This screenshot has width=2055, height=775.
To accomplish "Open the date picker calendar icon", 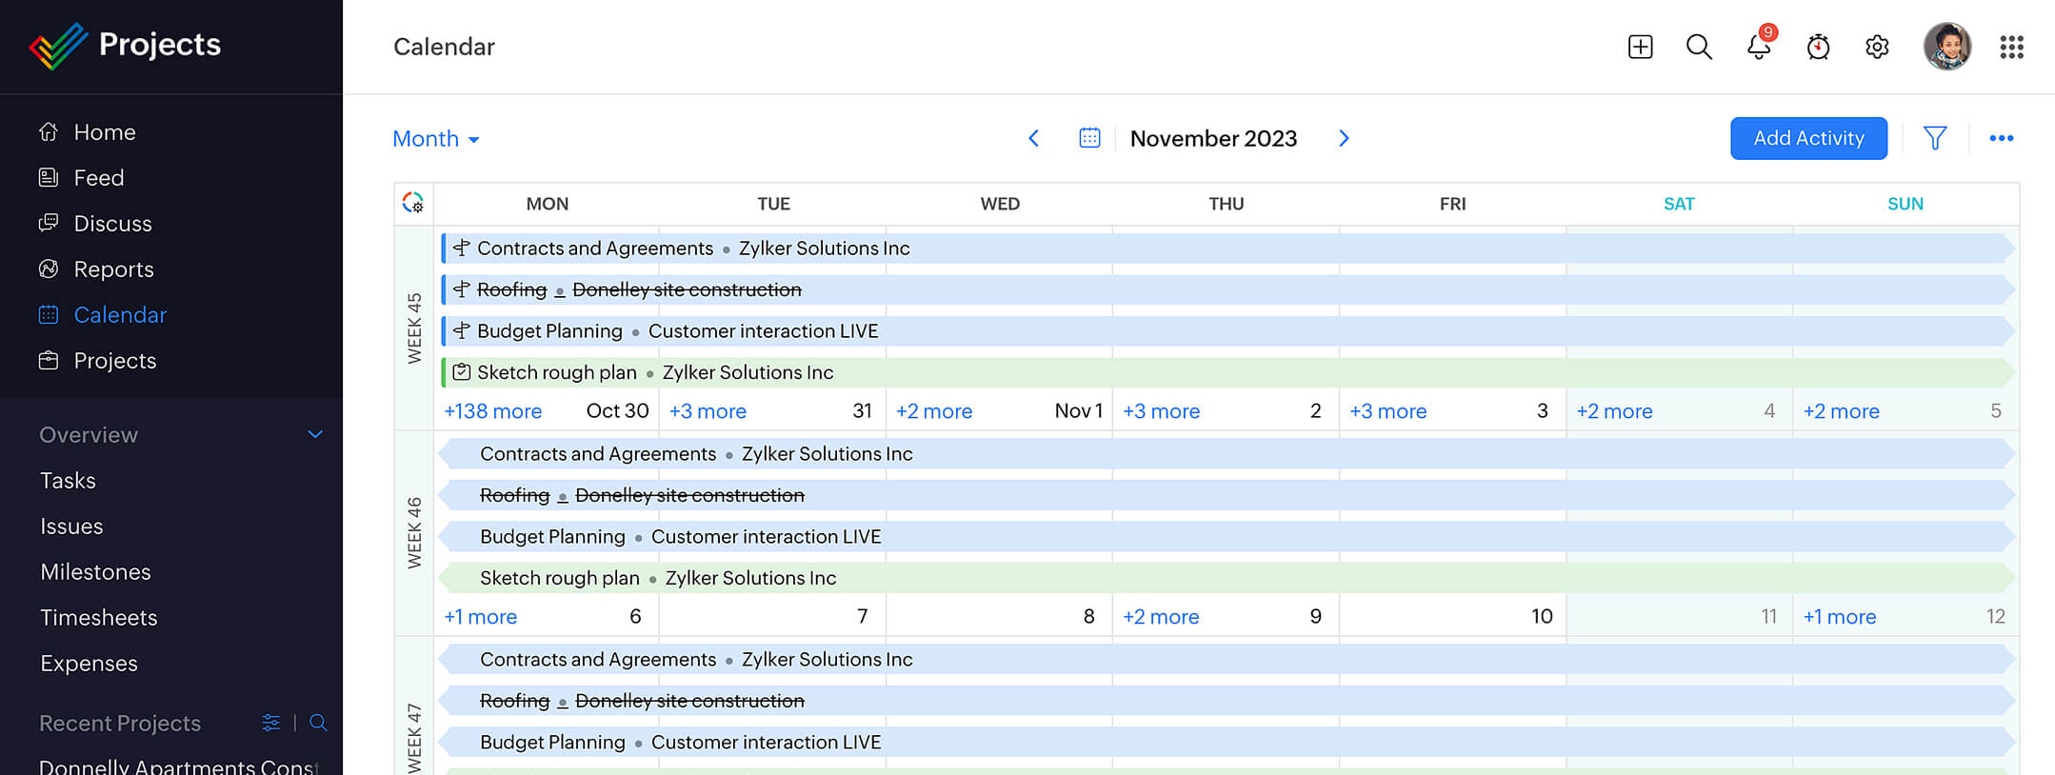I will point(1089,139).
